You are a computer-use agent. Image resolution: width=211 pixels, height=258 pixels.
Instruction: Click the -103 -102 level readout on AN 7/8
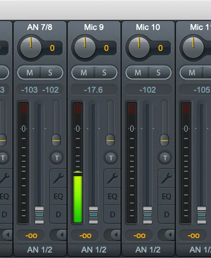pos(40,90)
